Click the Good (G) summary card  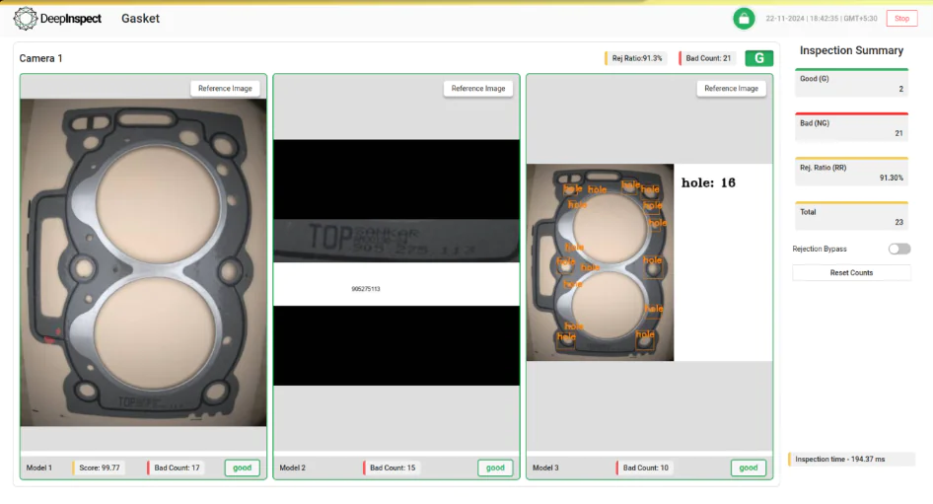850,83
